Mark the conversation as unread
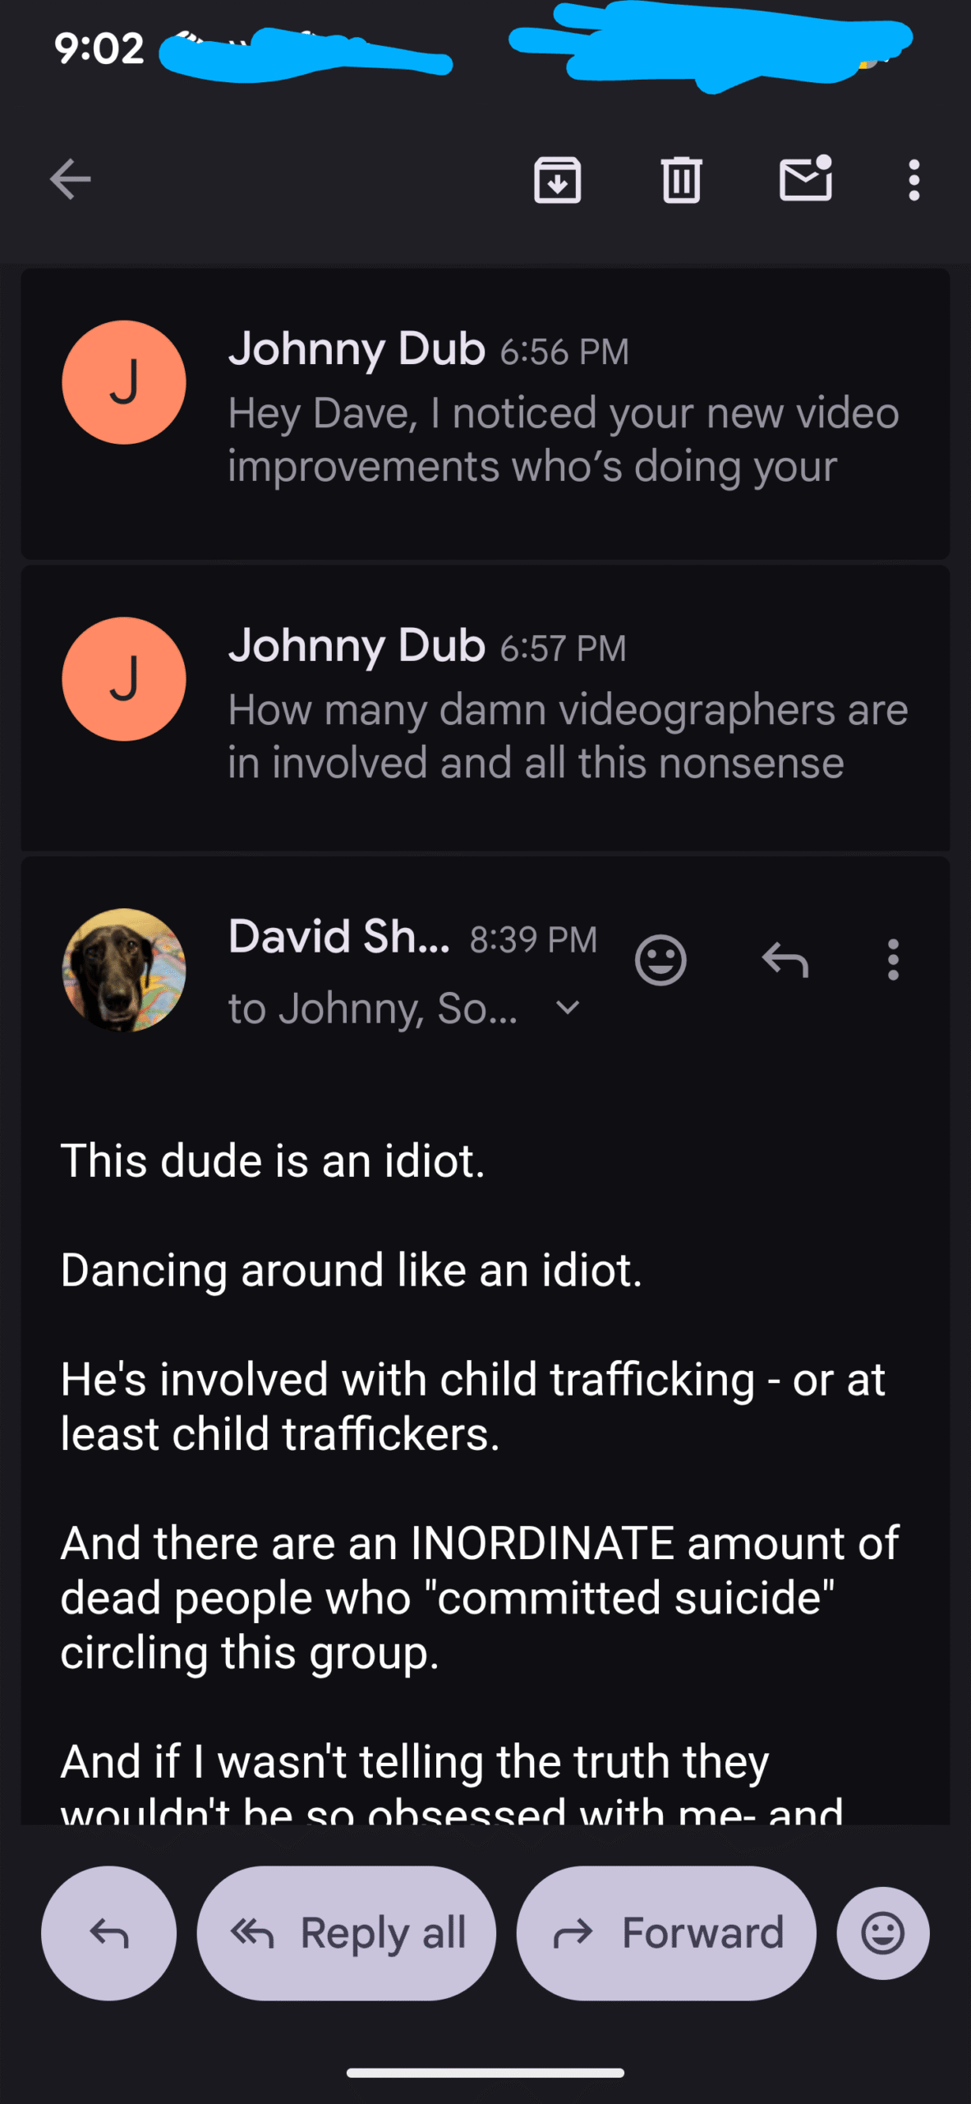The height and width of the screenshot is (2104, 971). point(805,179)
